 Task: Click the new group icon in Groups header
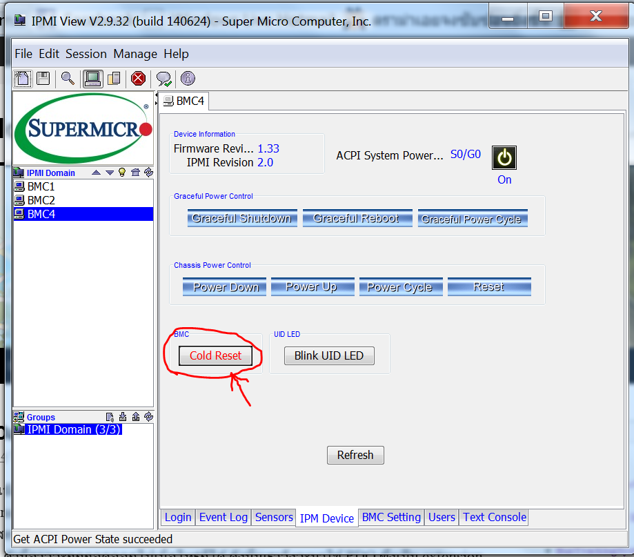[110, 417]
